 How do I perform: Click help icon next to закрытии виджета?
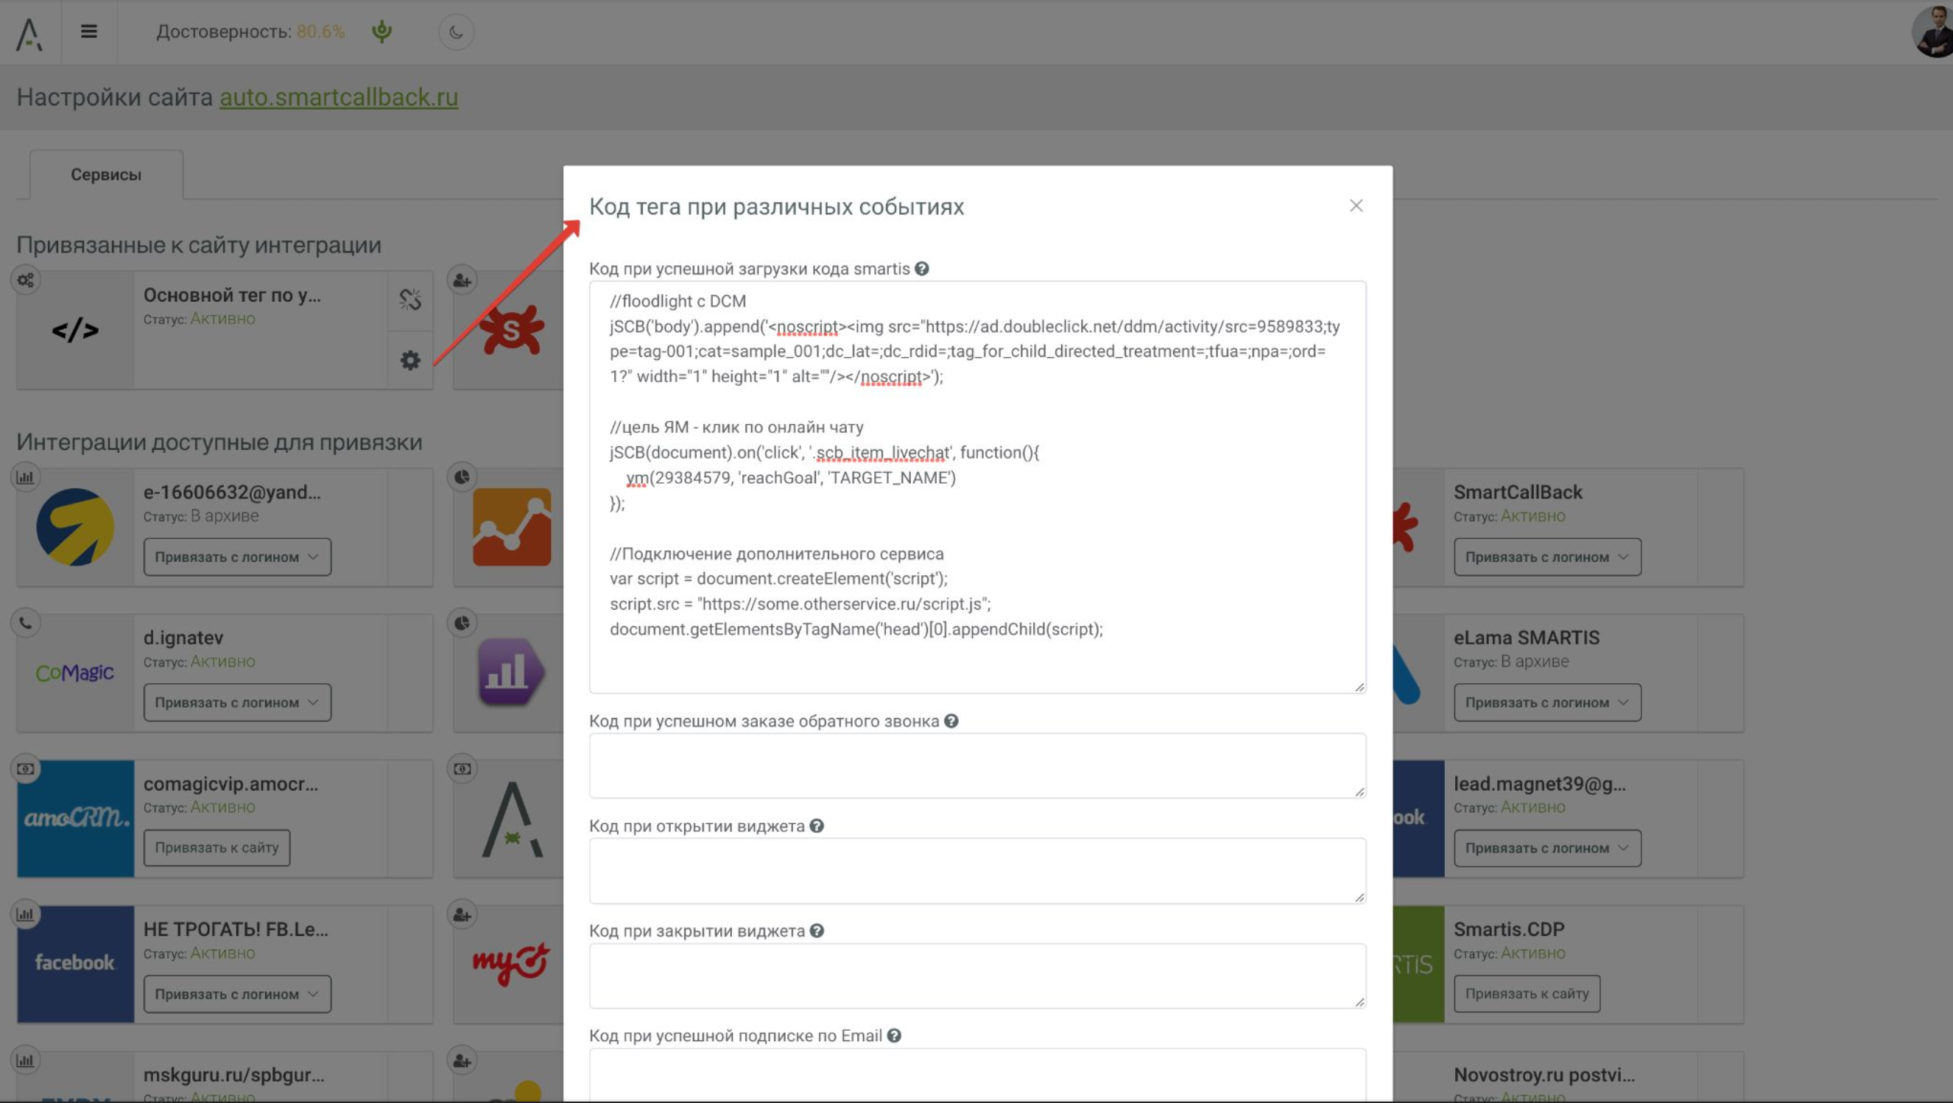(817, 931)
